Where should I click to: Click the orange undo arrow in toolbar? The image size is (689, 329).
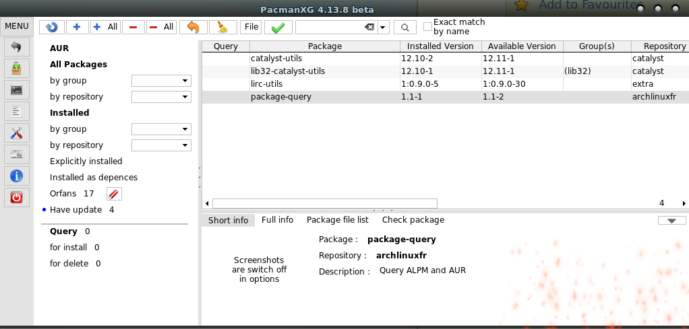(193, 27)
